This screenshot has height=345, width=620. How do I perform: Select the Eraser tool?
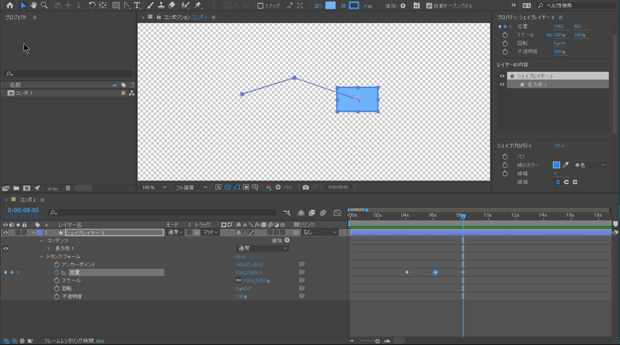pos(172,6)
